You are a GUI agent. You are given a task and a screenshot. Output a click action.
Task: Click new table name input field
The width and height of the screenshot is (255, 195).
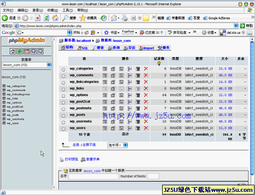(93, 176)
